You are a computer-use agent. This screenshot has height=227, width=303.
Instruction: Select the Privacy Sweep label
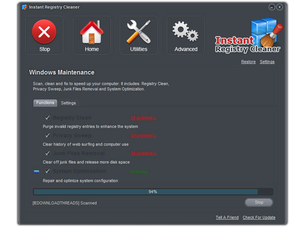pyautogui.click(x=72, y=136)
